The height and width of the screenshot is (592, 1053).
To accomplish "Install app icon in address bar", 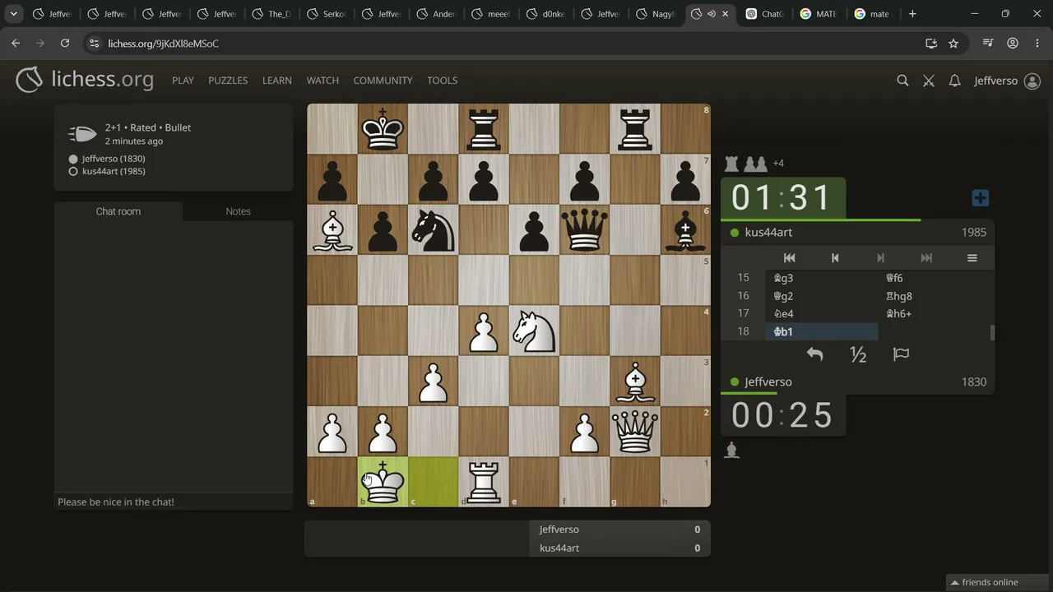I will click(x=930, y=44).
